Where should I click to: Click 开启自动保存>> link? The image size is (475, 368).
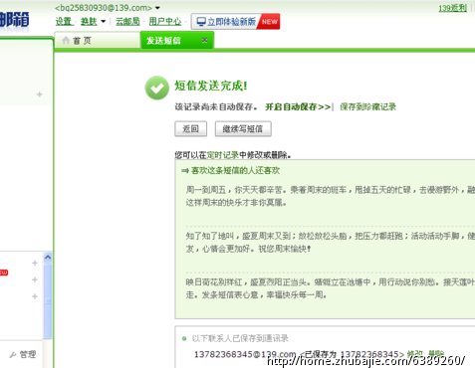(298, 106)
